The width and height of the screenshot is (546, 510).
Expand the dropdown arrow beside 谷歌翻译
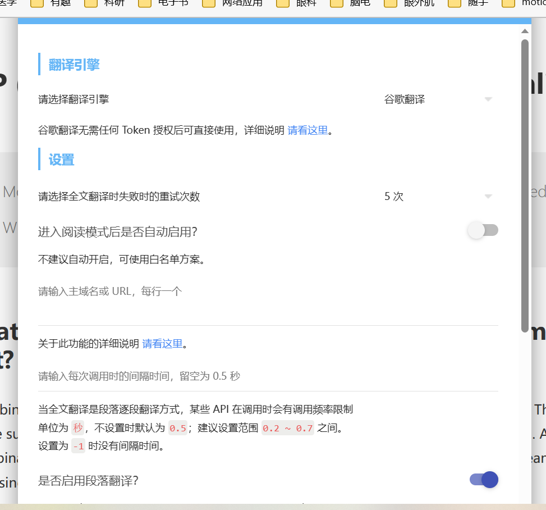click(488, 99)
